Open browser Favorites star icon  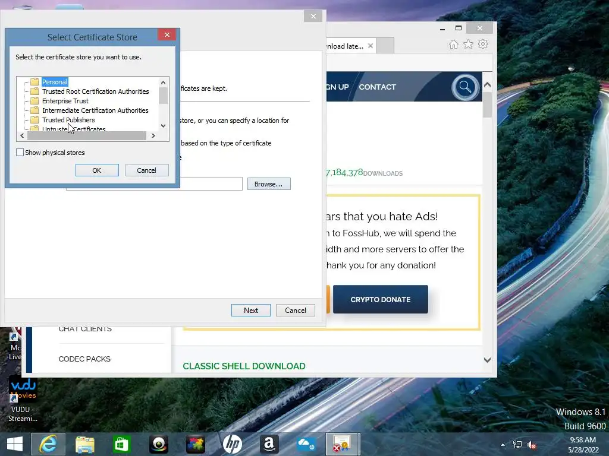pos(469,44)
